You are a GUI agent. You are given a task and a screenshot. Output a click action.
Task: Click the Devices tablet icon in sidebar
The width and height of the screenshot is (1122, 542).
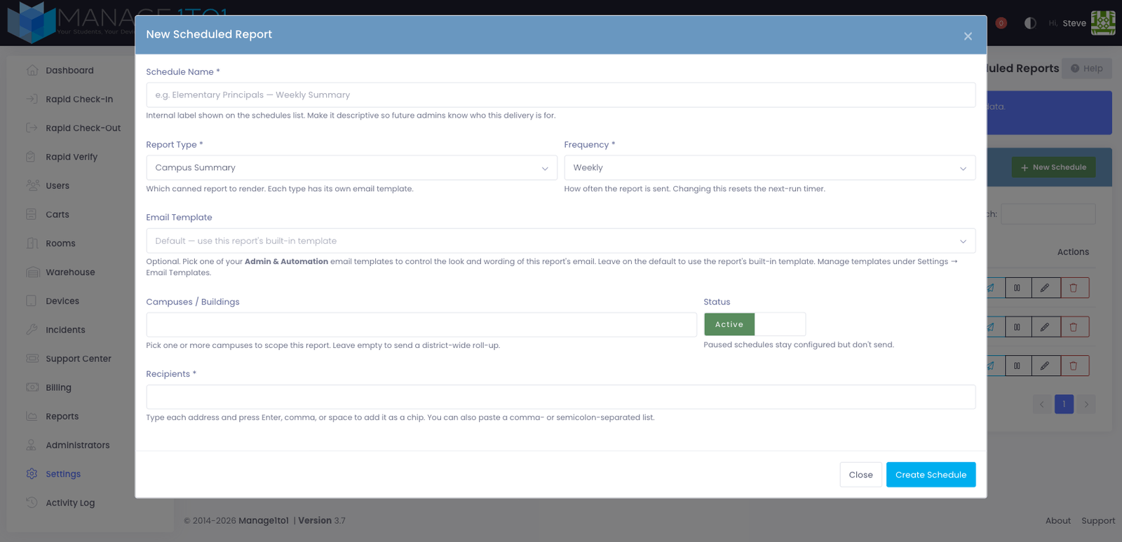(x=32, y=300)
